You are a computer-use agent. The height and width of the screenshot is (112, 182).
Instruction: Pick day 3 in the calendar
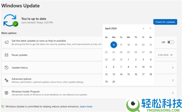(143, 59)
